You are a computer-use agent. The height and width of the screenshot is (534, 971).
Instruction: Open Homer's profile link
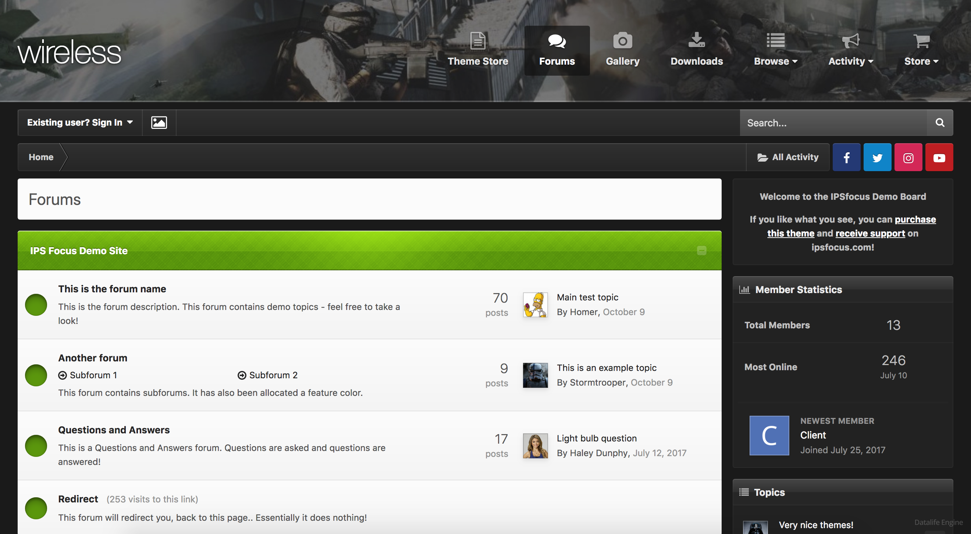tap(583, 312)
